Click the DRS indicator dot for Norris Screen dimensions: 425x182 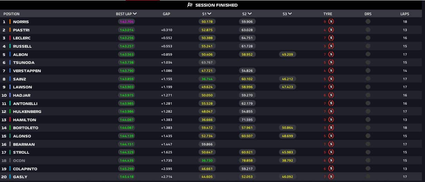coord(368,21)
